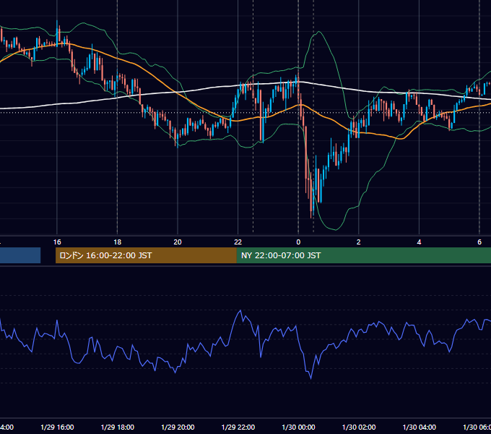Select the ロンドン 16:00-22:00 JST session bar

(146, 255)
